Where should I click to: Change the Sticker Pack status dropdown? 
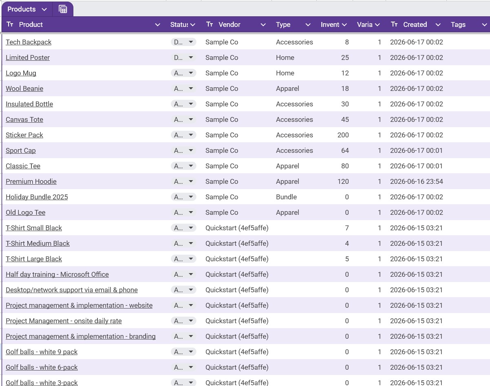[x=183, y=135]
